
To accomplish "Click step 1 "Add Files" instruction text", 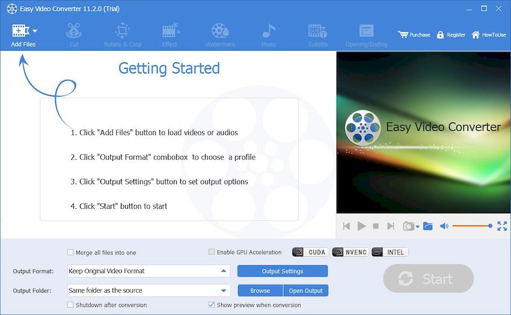I will point(154,133).
